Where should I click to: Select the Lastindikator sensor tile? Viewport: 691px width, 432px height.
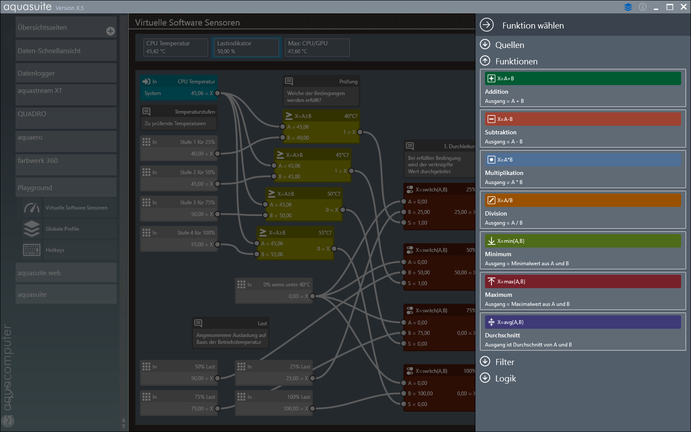(x=247, y=47)
